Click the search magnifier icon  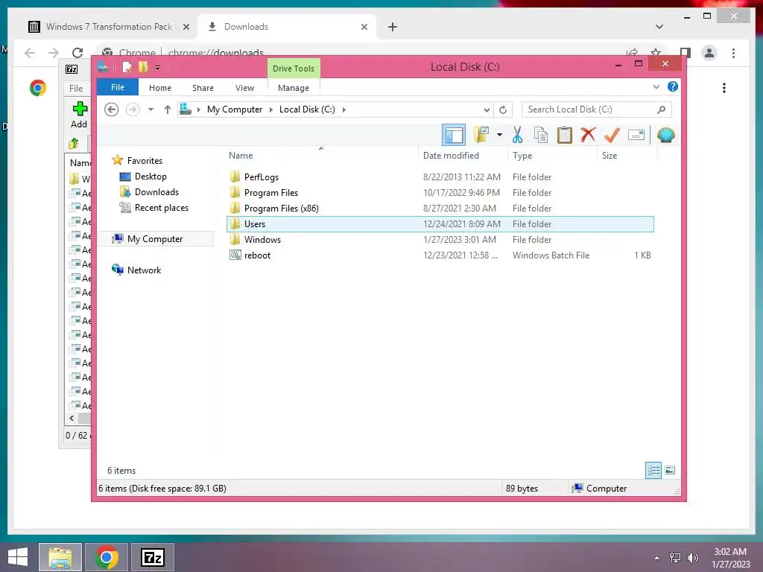click(661, 109)
